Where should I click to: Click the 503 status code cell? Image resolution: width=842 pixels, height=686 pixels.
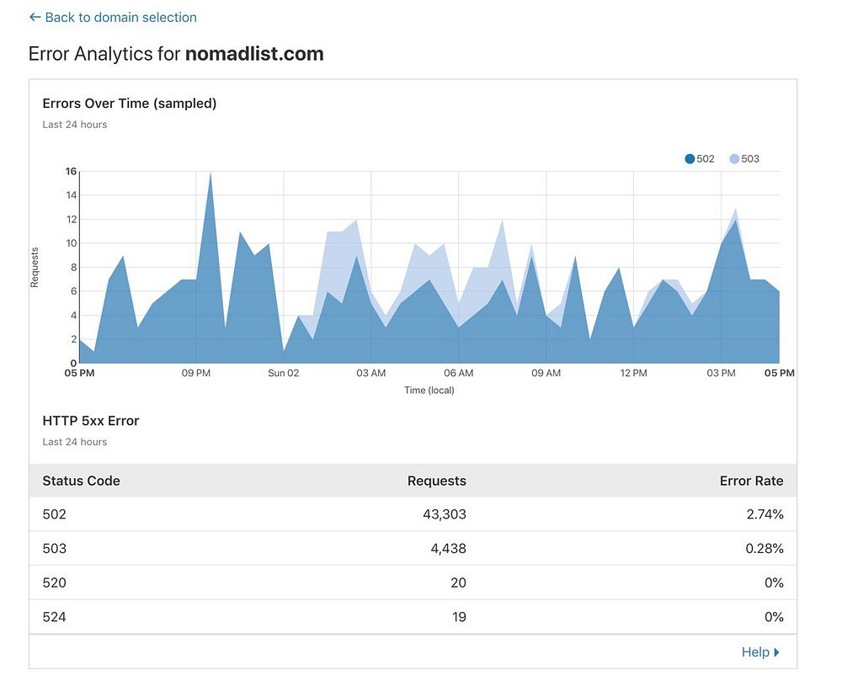point(54,549)
